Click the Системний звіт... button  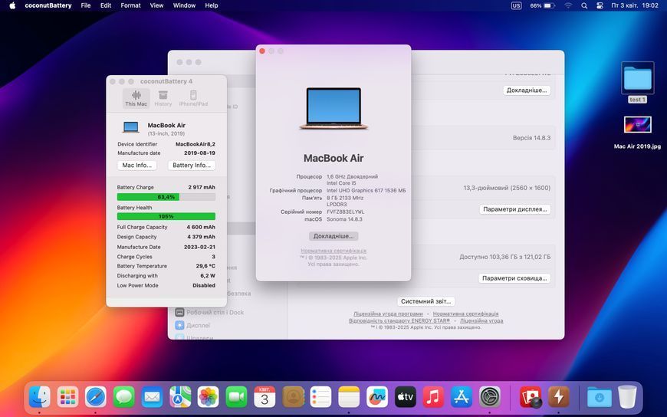click(426, 301)
